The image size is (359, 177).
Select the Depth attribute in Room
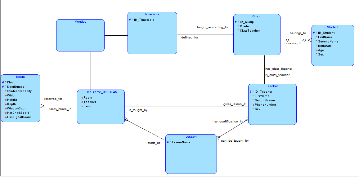click(11, 104)
